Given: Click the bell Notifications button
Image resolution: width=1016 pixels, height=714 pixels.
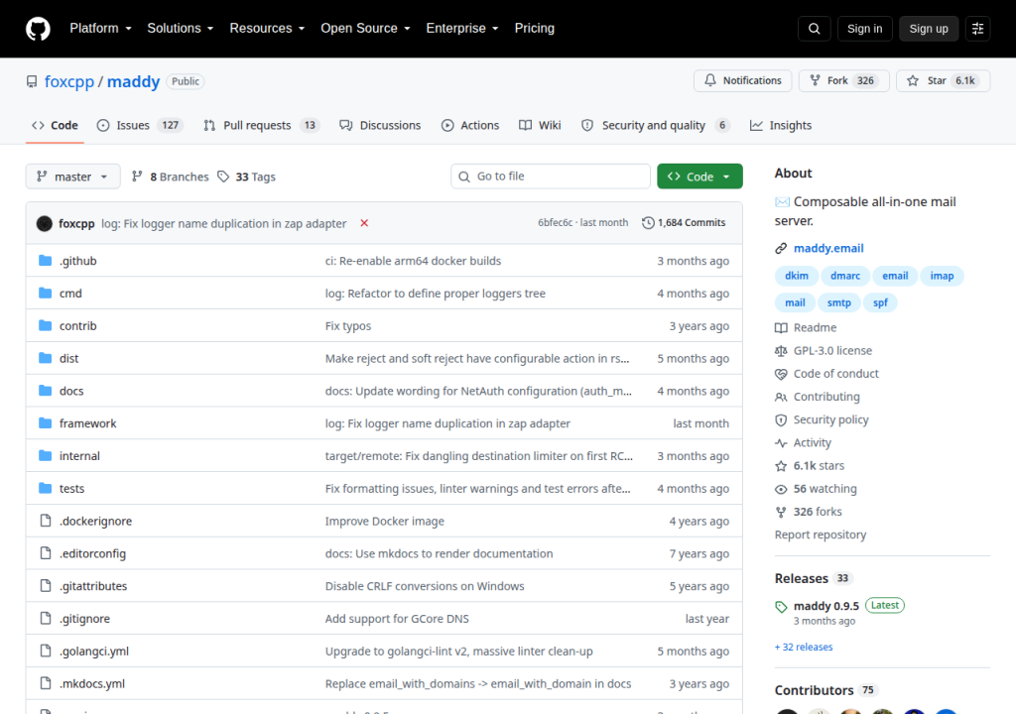Looking at the screenshot, I should pyautogui.click(x=742, y=81).
